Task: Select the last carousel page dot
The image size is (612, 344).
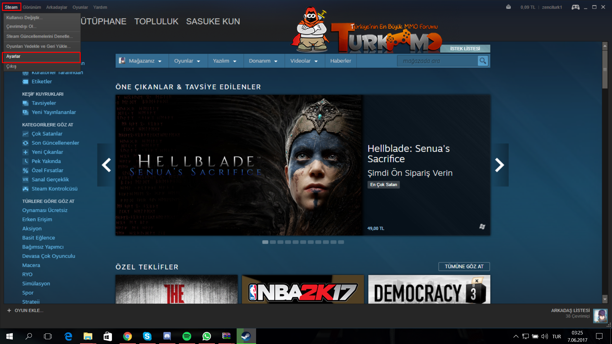Action: pos(341,242)
